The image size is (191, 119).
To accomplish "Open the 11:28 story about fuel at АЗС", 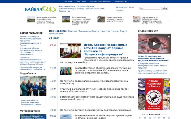I will (x=103, y=70).
